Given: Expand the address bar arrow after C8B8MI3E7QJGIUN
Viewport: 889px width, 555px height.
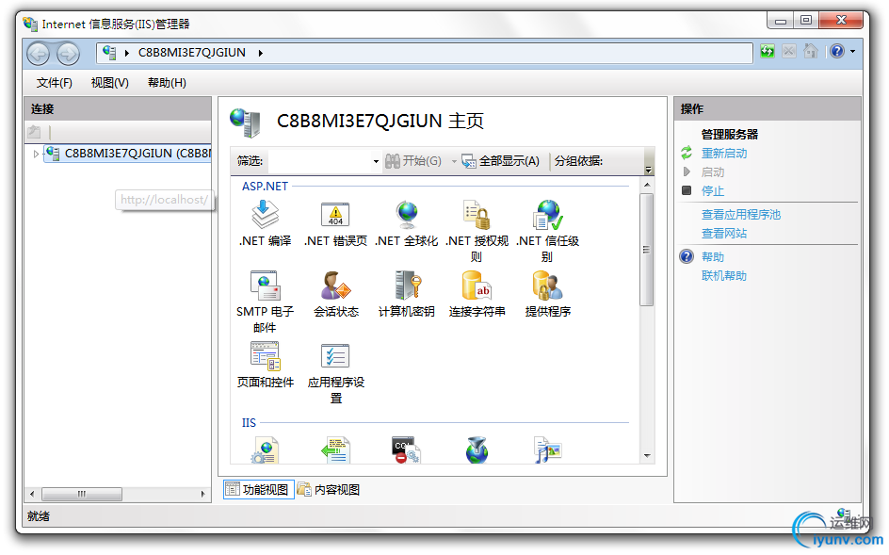Looking at the screenshot, I should pyautogui.click(x=261, y=53).
